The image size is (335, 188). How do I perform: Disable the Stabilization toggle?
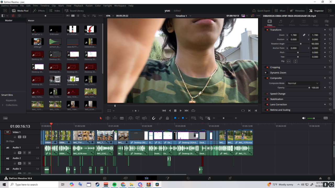(x=267, y=99)
